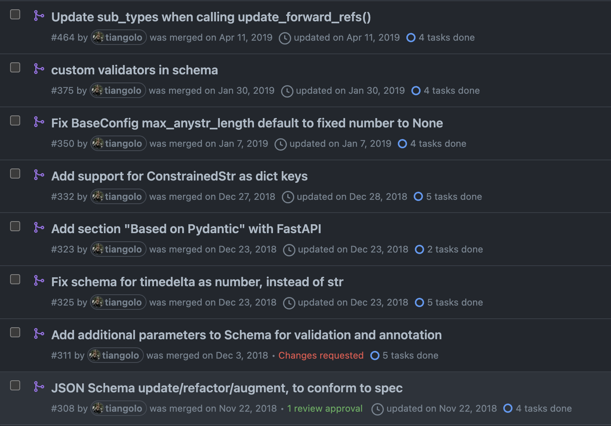The image size is (611, 426).
Task: Select checkbox for "Update sub_types" pull request
Action: (15, 15)
